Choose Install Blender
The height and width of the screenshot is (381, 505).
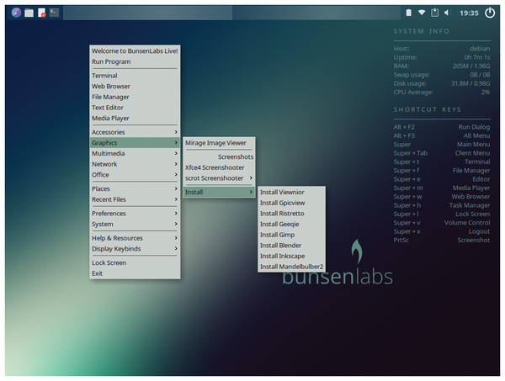pyautogui.click(x=291, y=246)
